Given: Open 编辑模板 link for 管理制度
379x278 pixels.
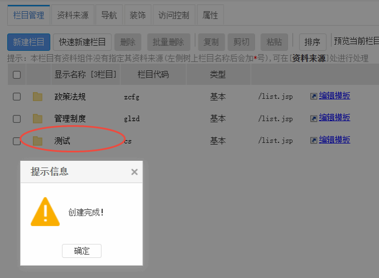Looking at the screenshot, I should [334, 118].
